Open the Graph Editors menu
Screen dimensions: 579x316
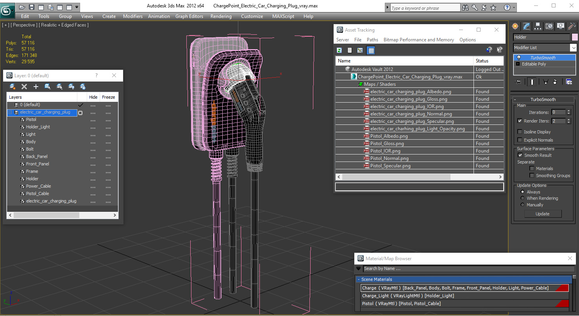click(x=189, y=16)
